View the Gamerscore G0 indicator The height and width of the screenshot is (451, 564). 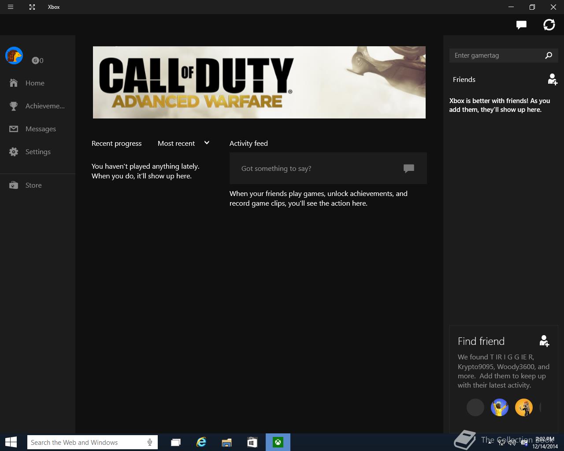pyautogui.click(x=37, y=61)
